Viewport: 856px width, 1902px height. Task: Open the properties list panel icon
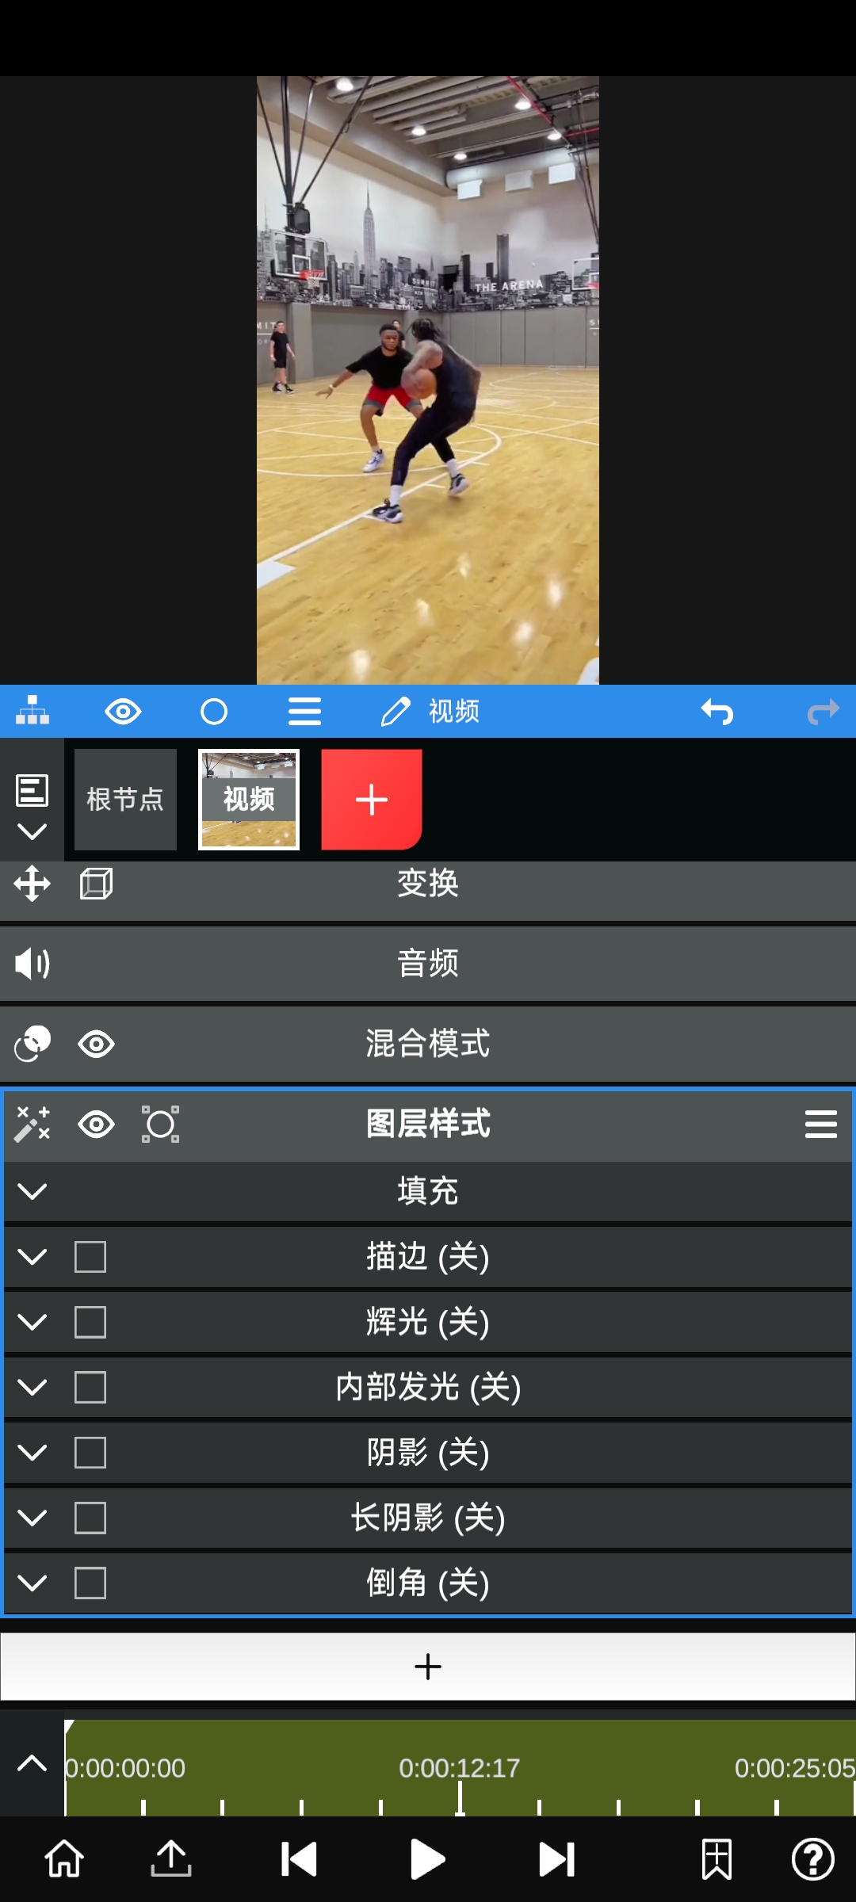(32, 790)
